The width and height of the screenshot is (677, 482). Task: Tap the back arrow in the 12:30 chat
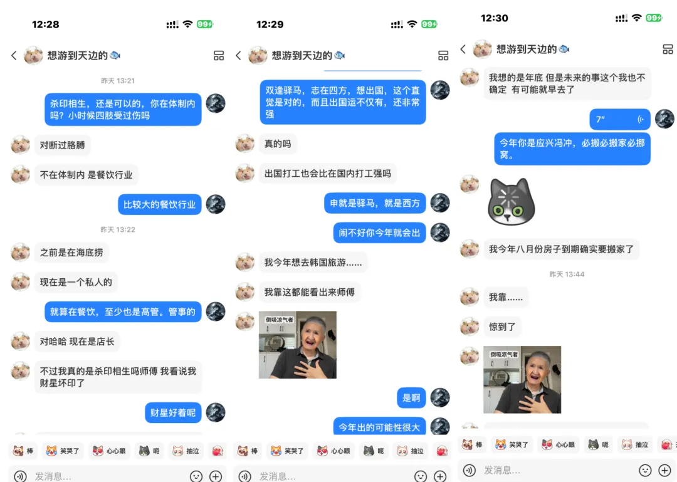point(463,50)
